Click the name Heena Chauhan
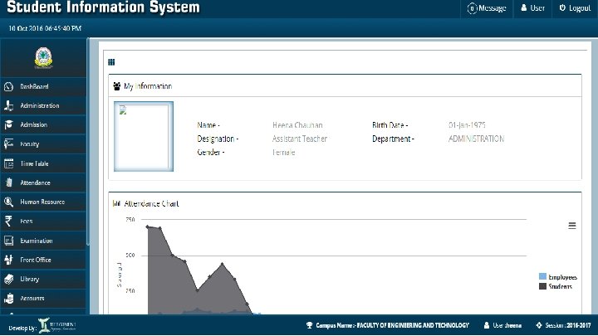This screenshot has height=336, width=598. tap(297, 125)
